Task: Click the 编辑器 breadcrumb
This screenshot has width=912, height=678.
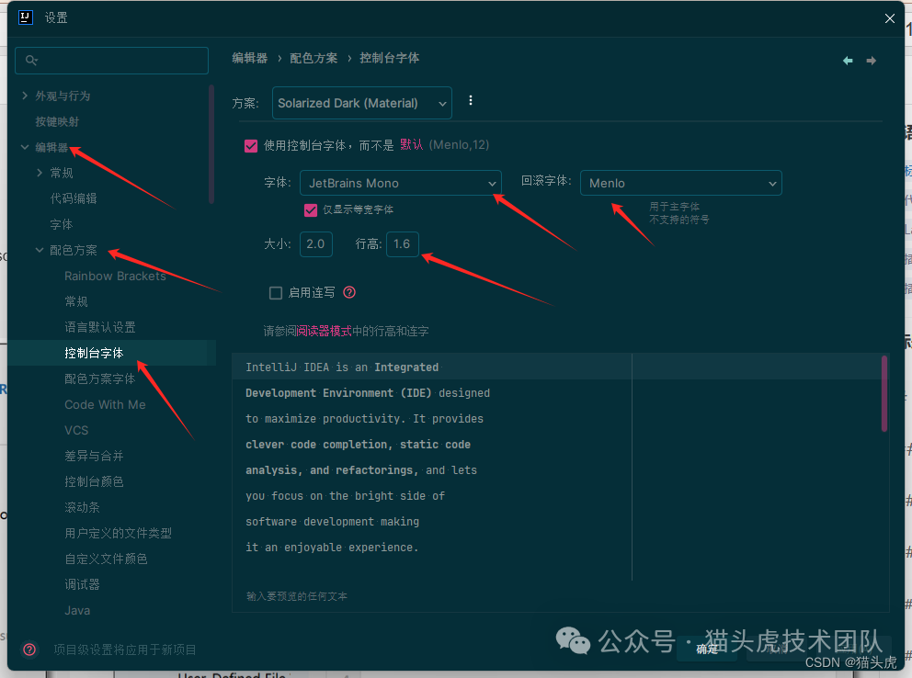Action: 250,58
